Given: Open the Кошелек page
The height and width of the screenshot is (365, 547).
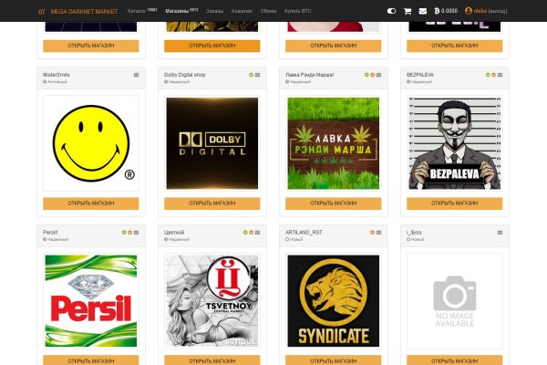Looking at the screenshot, I should click(x=242, y=11).
